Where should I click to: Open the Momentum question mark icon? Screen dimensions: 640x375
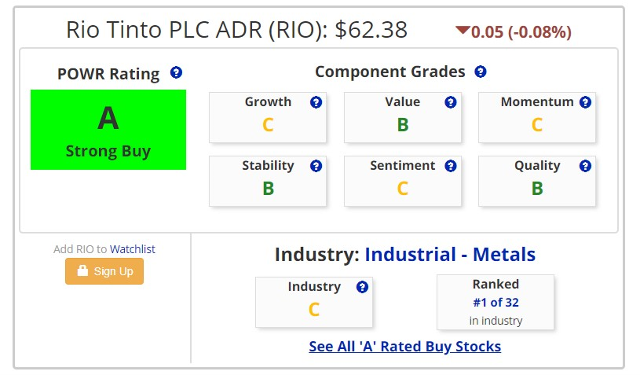click(x=585, y=102)
